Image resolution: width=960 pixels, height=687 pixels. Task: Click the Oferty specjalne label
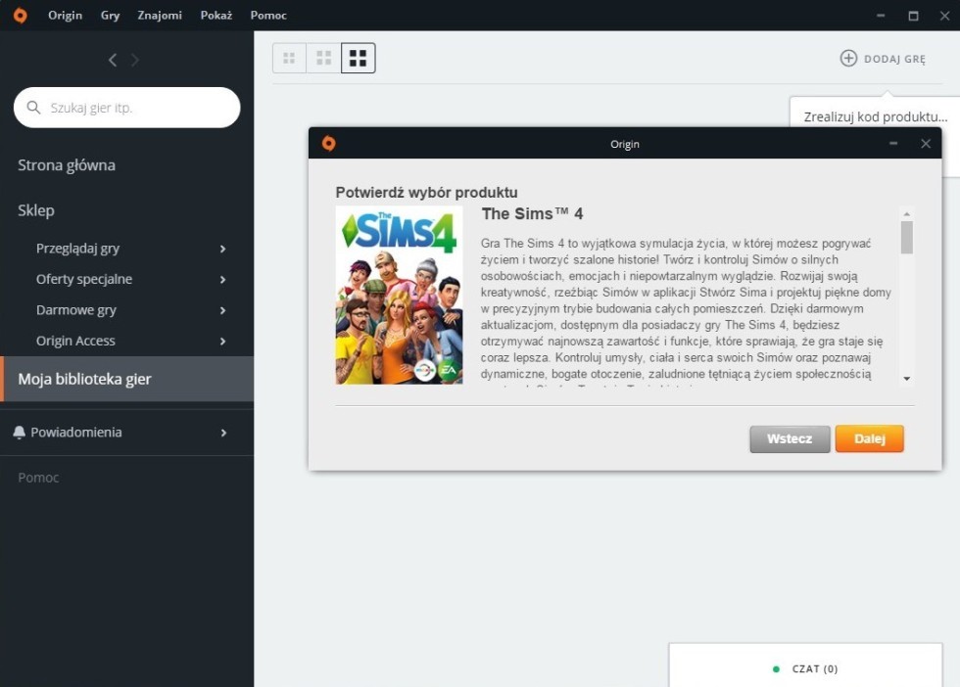coord(84,279)
